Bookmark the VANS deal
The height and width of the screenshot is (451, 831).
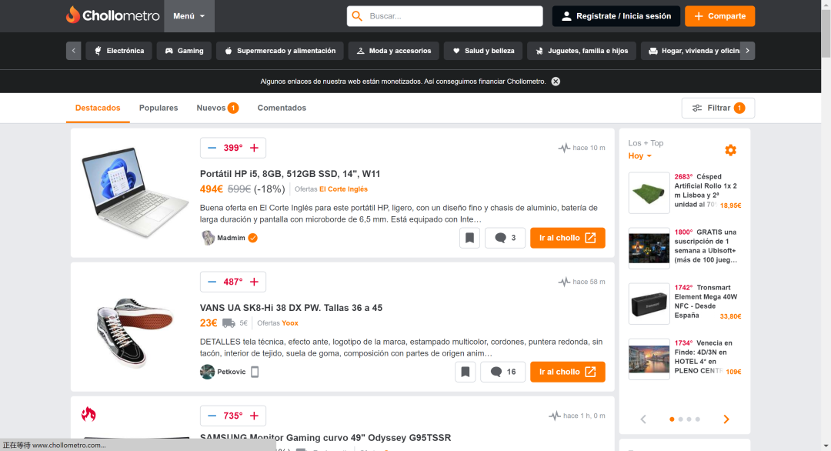(x=466, y=372)
